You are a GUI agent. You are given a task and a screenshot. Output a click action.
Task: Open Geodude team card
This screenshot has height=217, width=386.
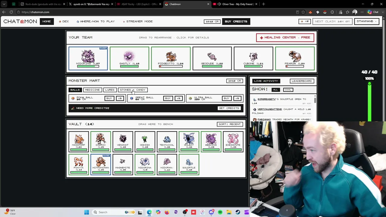212,58
